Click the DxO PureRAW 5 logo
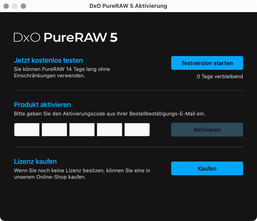Image resolution: width=257 pixels, height=221 pixels. click(x=66, y=37)
